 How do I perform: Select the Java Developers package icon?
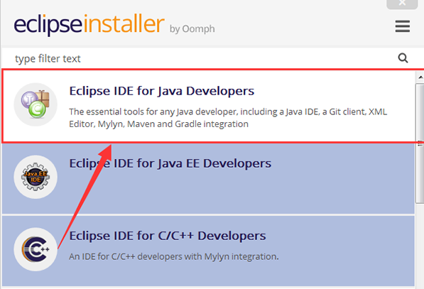point(36,104)
